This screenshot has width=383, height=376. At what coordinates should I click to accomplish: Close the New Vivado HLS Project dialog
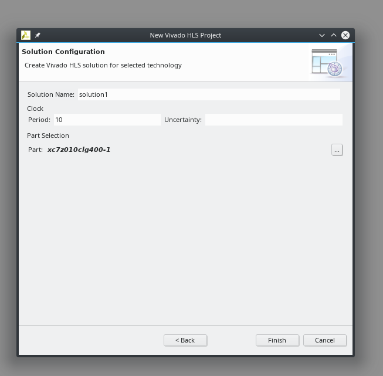tap(345, 35)
